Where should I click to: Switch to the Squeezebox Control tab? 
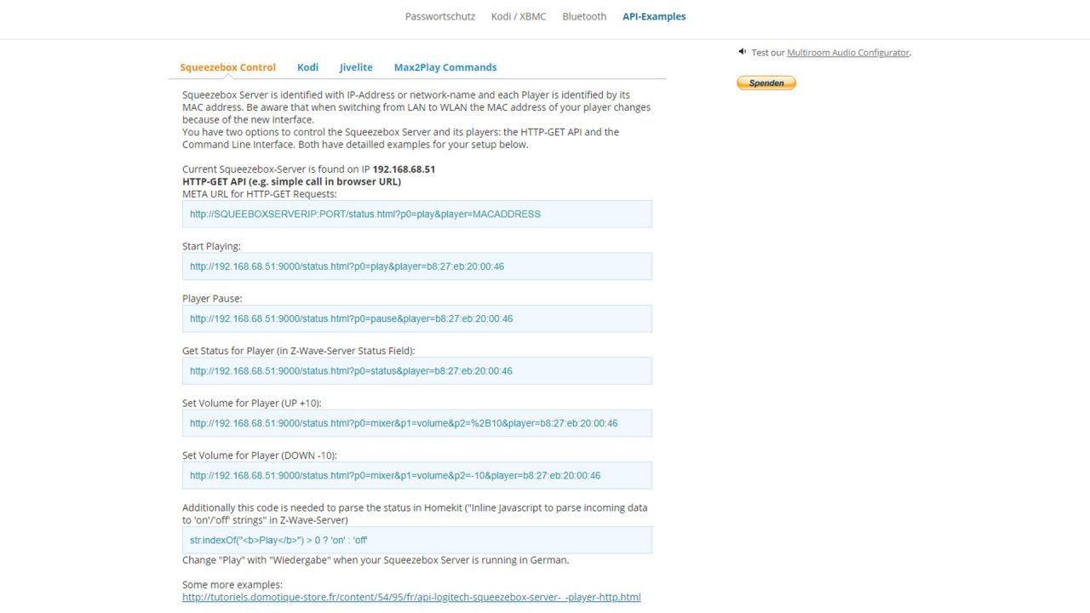[227, 67]
